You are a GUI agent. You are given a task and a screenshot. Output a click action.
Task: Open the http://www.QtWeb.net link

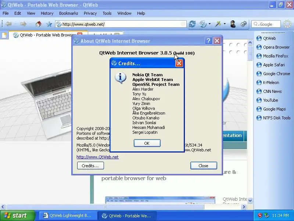pyautogui.click(x=97, y=157)
